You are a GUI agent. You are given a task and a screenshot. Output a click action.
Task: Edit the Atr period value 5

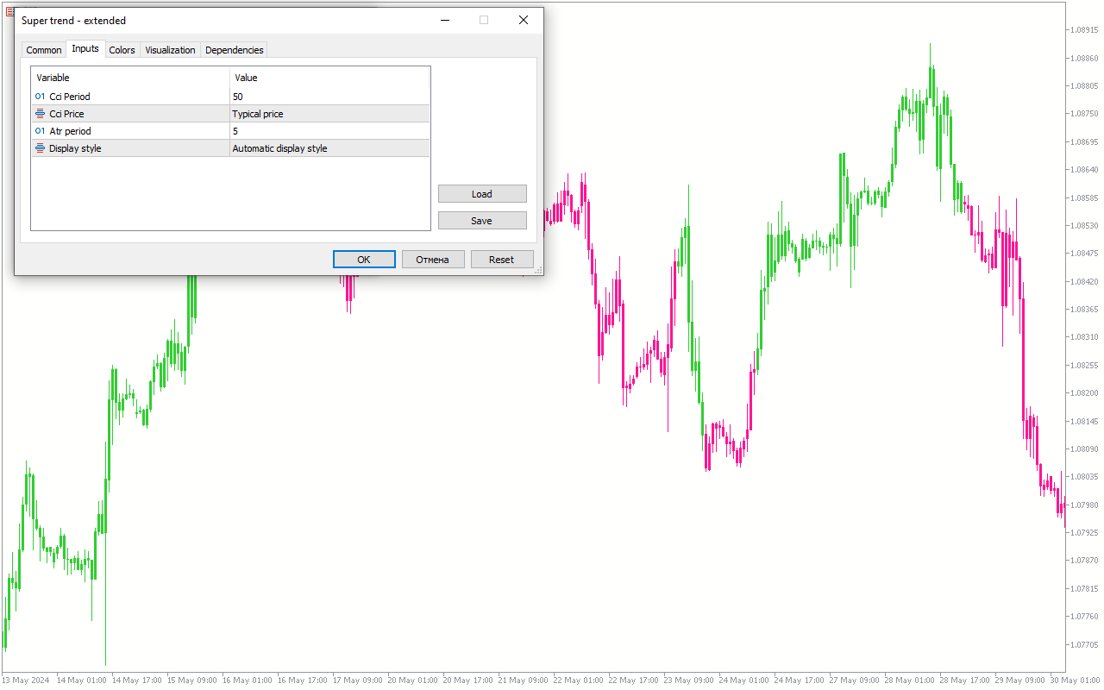click(329, 131)
